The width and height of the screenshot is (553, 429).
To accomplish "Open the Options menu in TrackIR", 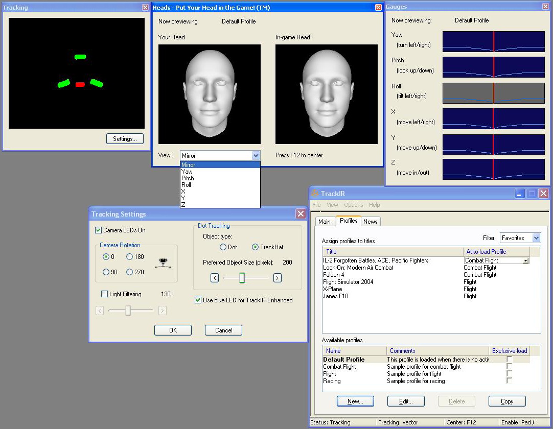I will [x=353, y=205].
